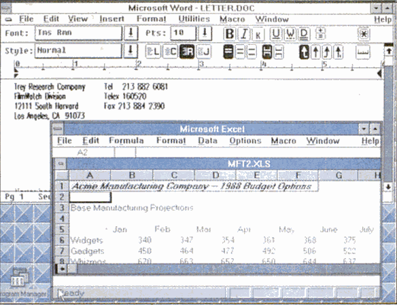Open Word's View menu
Image resolution: width=397 pixels, height=305 pixels.
tap(77, 19)
